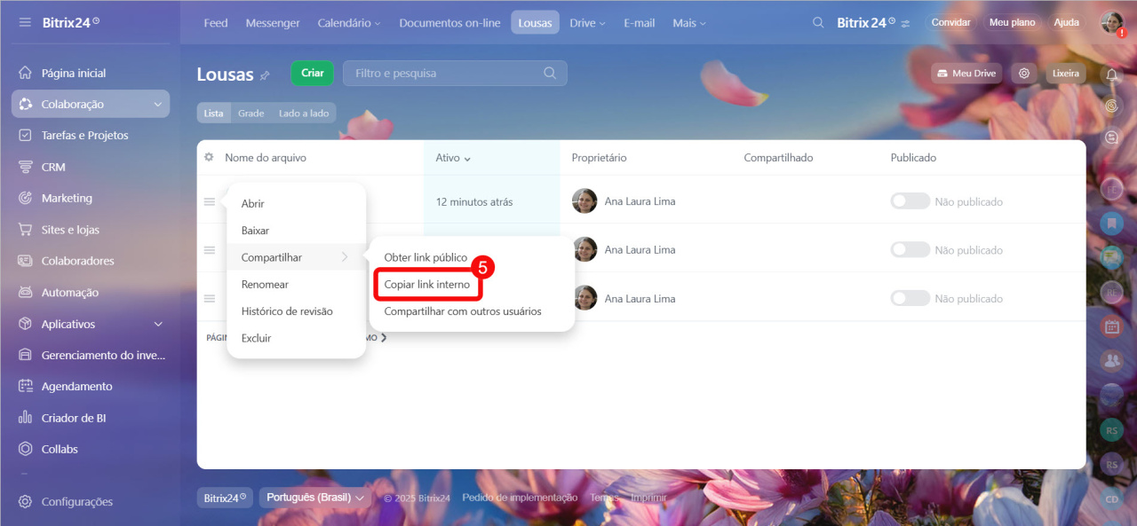Open the Messenger tab in top menu
This screenshot has height=526, width=1137.
(273, 23)
